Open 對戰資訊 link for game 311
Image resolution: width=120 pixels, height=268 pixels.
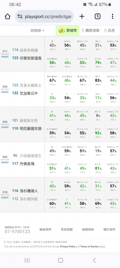pyautogui.click(x=5, y=57)
